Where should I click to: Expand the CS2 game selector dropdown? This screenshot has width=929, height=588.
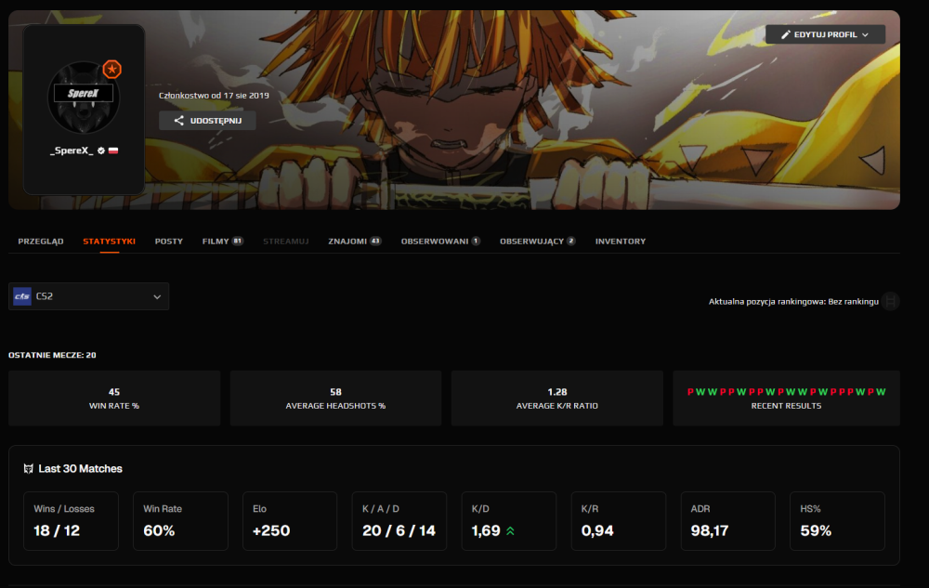coord(88,296)
